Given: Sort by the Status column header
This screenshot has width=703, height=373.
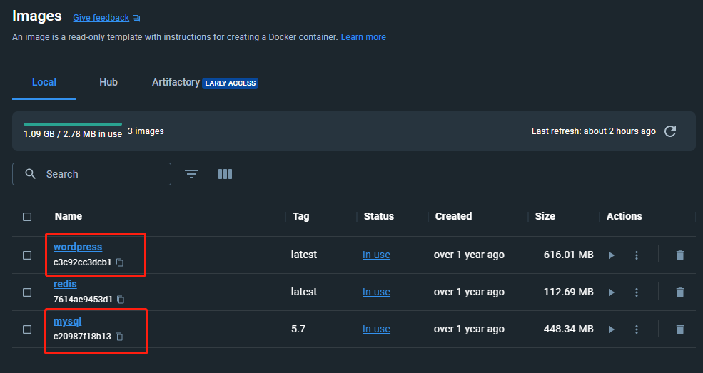Looking at the screenshot, I should 379,216.
